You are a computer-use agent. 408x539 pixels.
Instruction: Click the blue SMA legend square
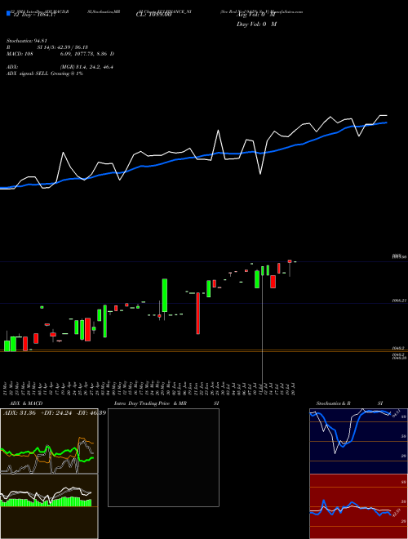[8, 14]
